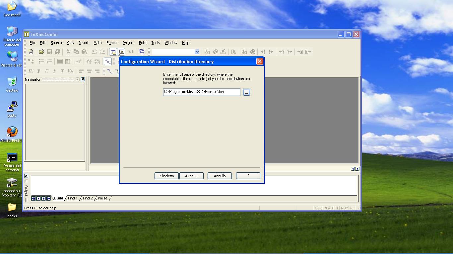Click the Redo arrow icon
453x254 pixels.
coord(102,52)
